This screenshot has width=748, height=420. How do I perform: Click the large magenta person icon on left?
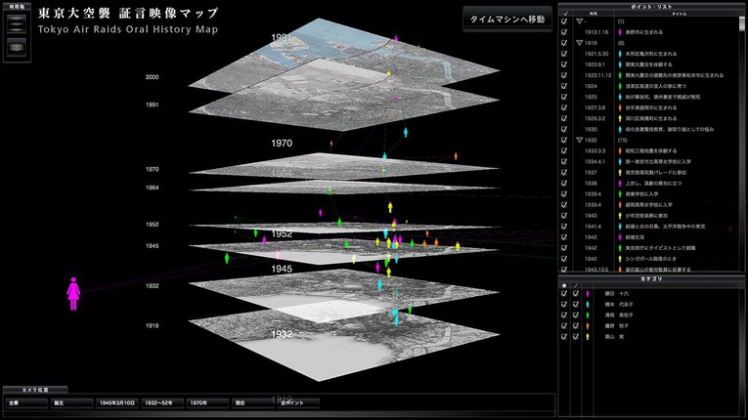[x=72, y=293]
